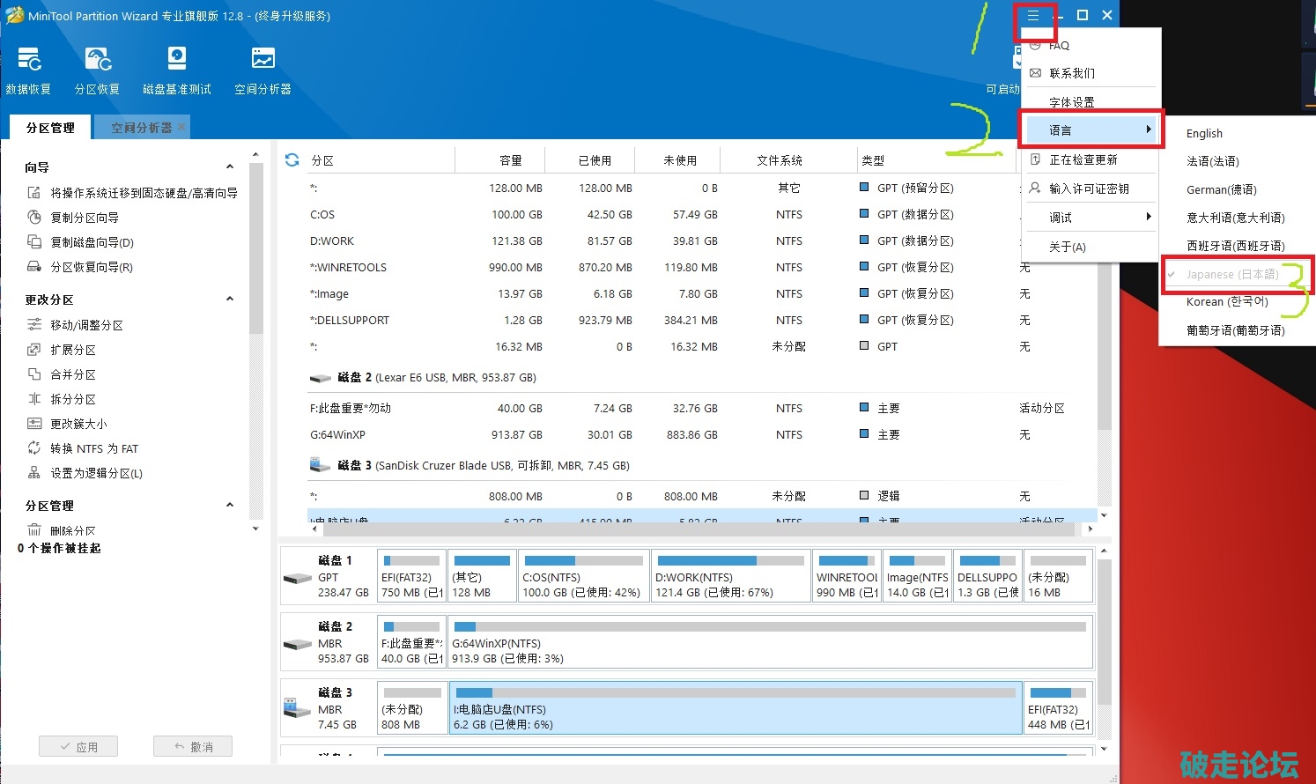Collapse the 更改分区 section
Screen dimensions: 1316x784
[230, 300]
